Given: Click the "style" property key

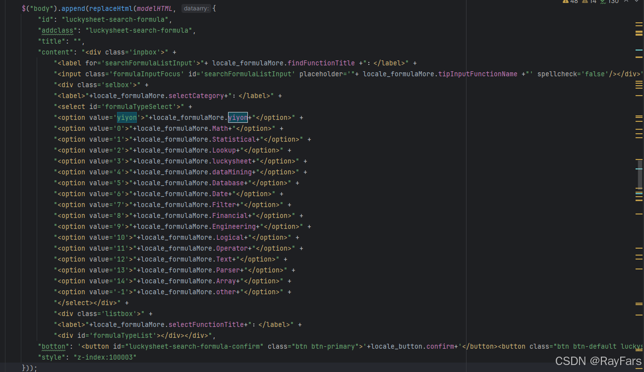Looking at the screenshot, I should point(52,357).
